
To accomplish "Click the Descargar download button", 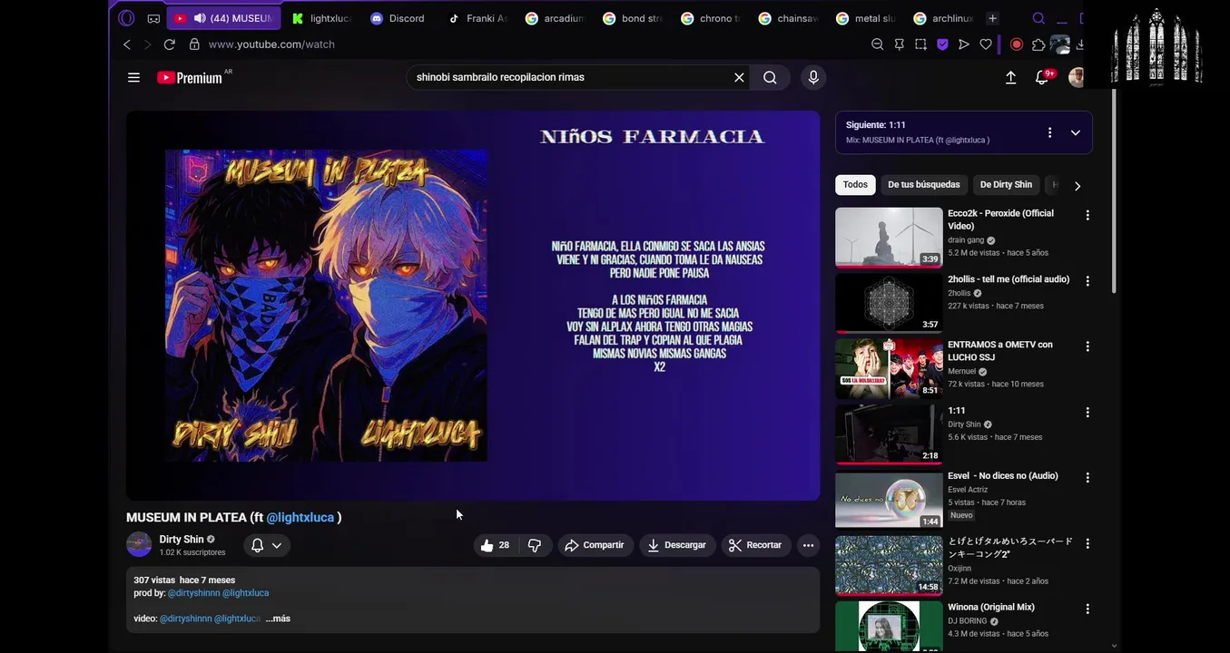I will pos(677,545).
